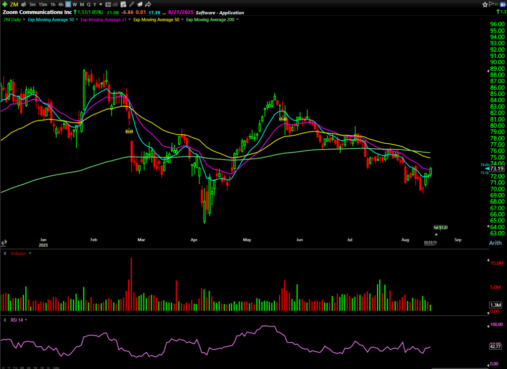Image resolution: width=507 pixels, height=369 pixels.
Task: Click the Today range button at bottom
Action: 55,368
